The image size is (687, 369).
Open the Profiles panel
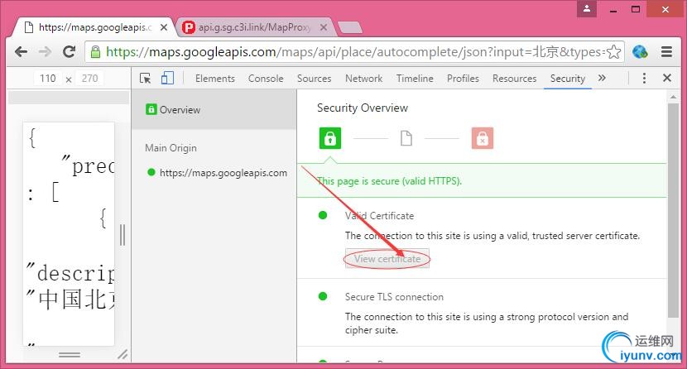point(463,79)
